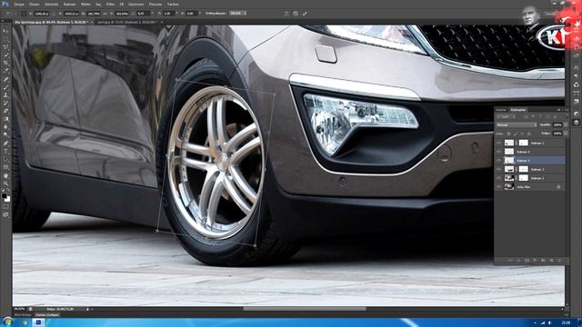Viewport: 582px width, 327px height.
Task: Select the Brush tool
Action: pos(5,87)
